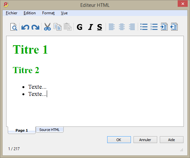190x158 pixels.
Task: Paste from the clipboard icon
Action: coord(68,27)
